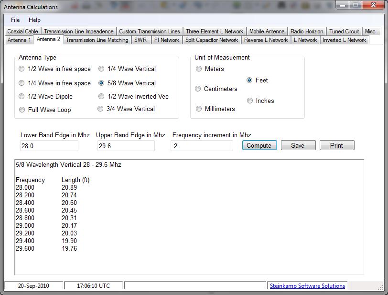Save the computed antenna results
This screenshot has width=388, height=295.
pos(298,145)
